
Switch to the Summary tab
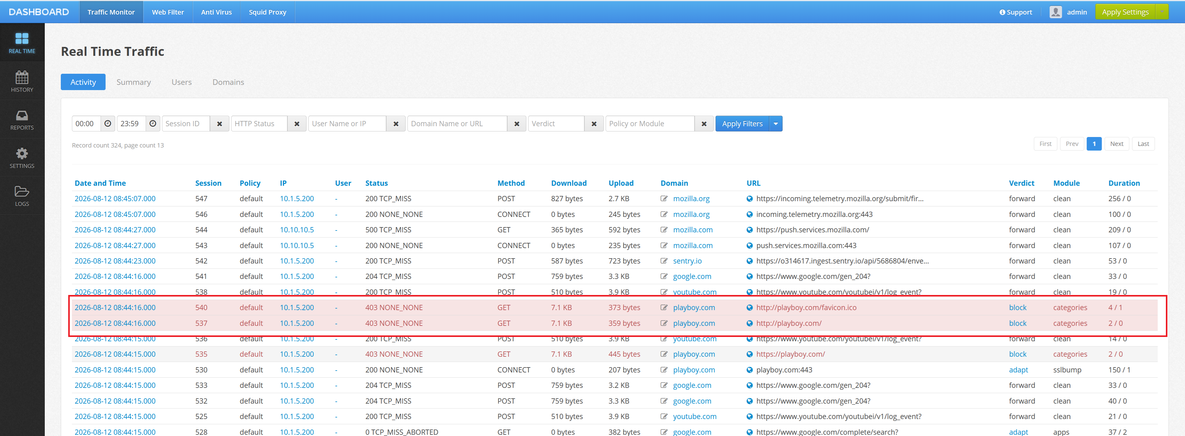[133, 82]
